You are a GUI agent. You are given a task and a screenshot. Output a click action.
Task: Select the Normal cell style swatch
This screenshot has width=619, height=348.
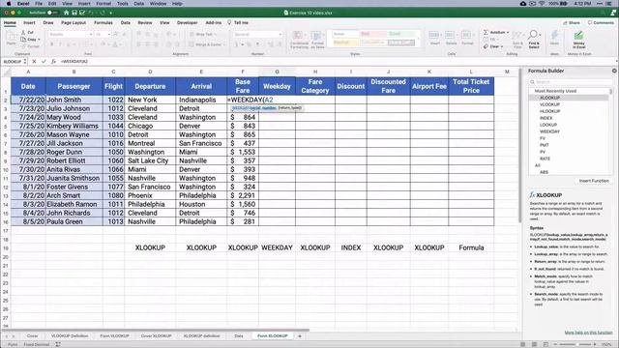pyautogui.click(x=345, y=35)
